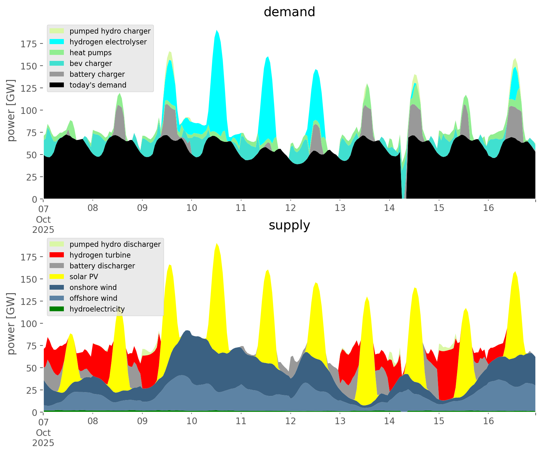Click the offshore wind legend label

click(x=93, y=298)
